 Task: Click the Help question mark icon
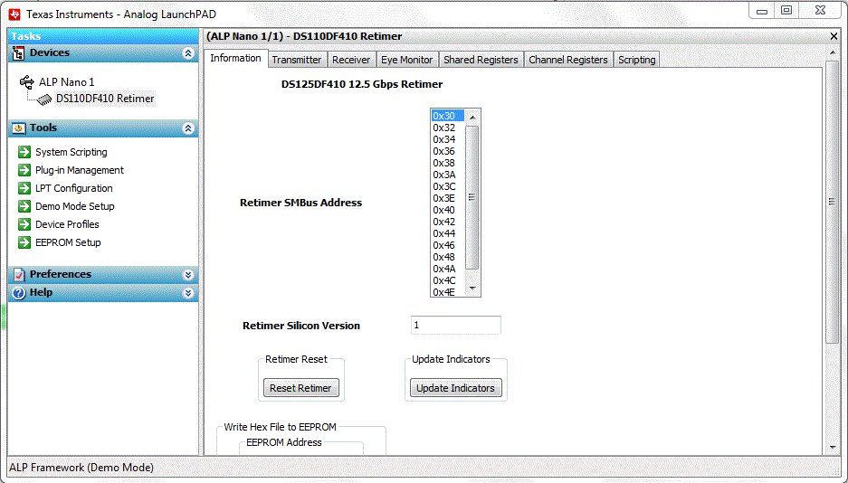pos(19,293)
